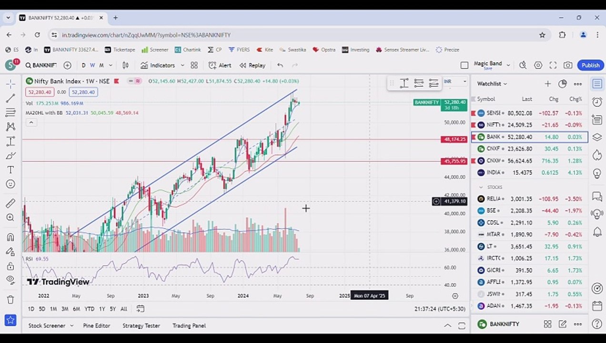Select the text annotation tool
Screen dimensions: 606x343
(10, 170)
